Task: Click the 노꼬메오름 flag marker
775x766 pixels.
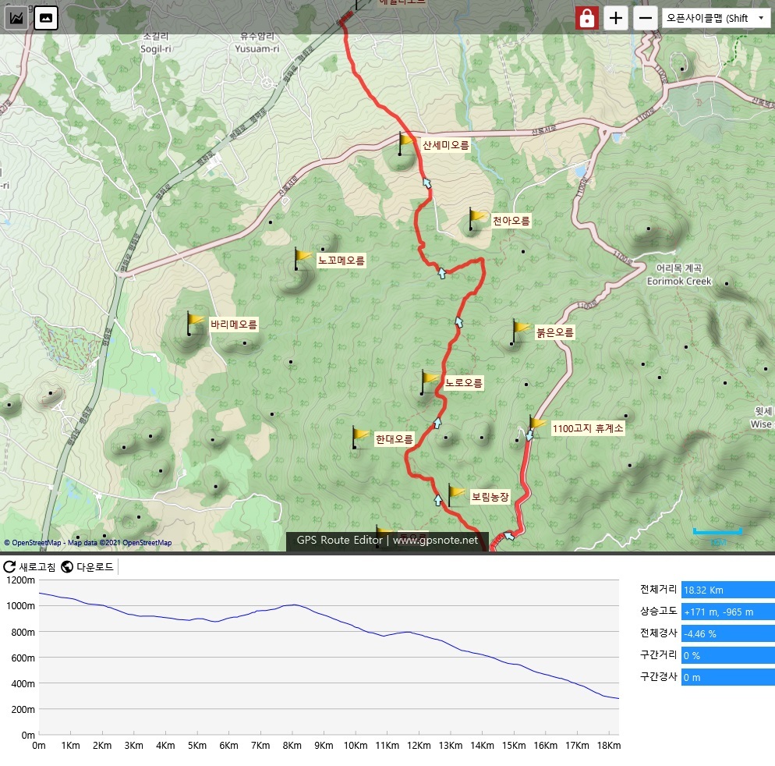Action: [303, 258]
